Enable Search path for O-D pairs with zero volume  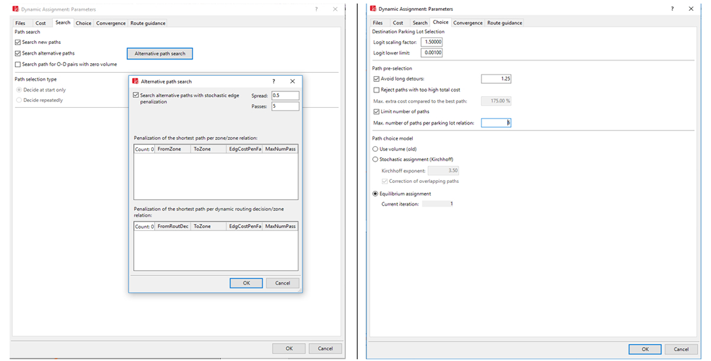(x=17, y=64)
